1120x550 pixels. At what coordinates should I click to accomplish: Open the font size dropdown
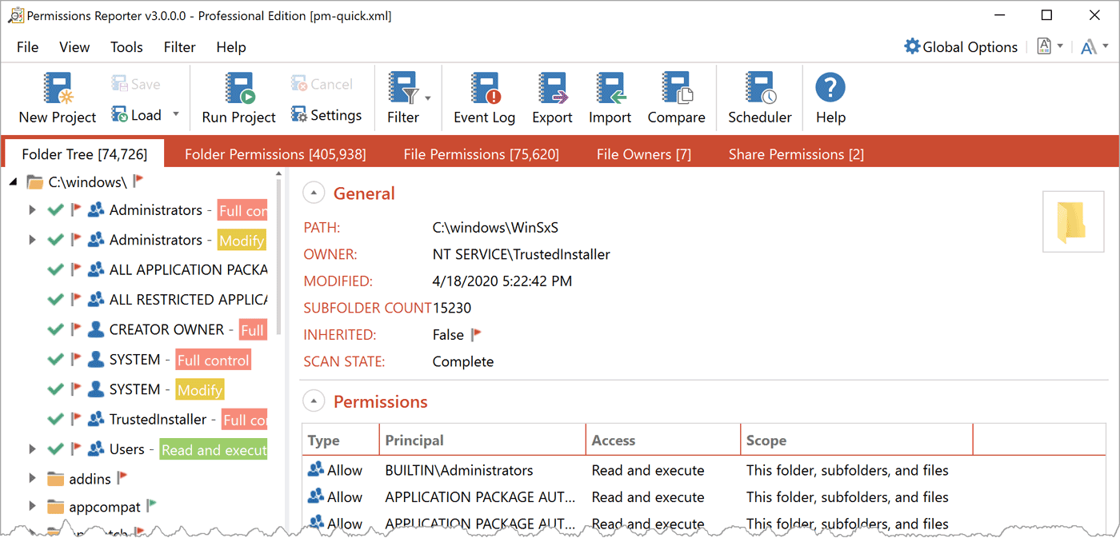coord(1094,46)
